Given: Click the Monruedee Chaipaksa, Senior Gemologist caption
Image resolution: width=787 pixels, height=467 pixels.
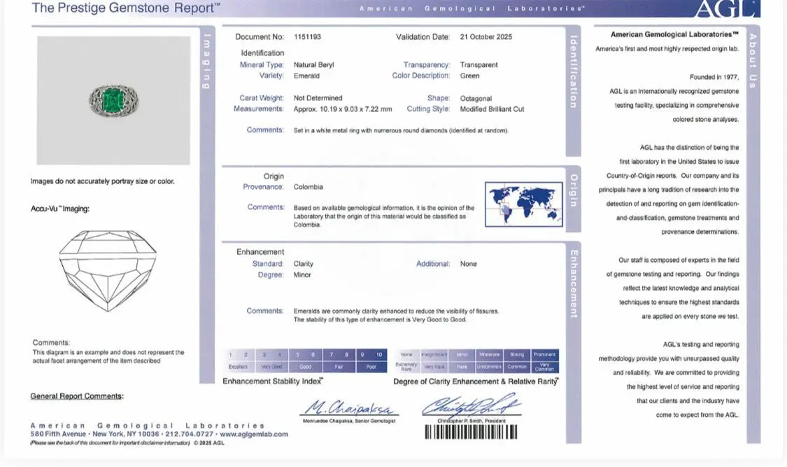Looking at the screenshot, I should pyautogui.click(x=349, y=421).
